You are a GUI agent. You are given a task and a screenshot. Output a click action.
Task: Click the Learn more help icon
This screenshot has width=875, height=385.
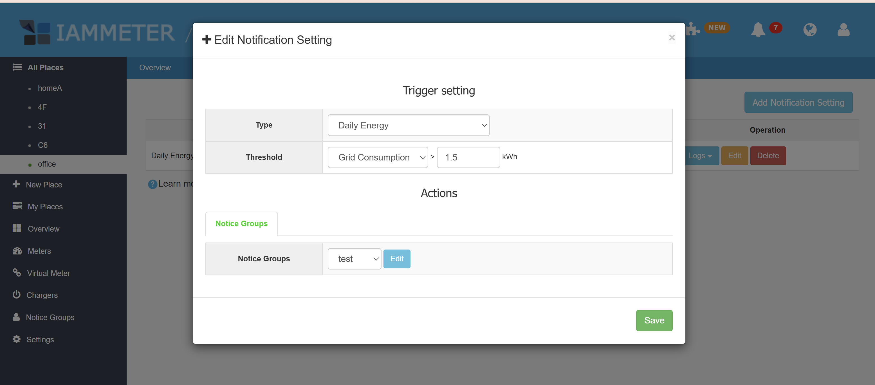(152, 184)
